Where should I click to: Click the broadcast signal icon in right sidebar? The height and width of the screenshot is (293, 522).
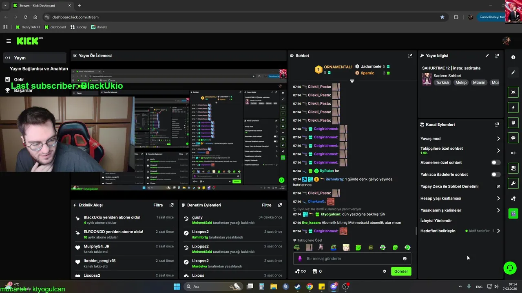(x=513, y=153)
